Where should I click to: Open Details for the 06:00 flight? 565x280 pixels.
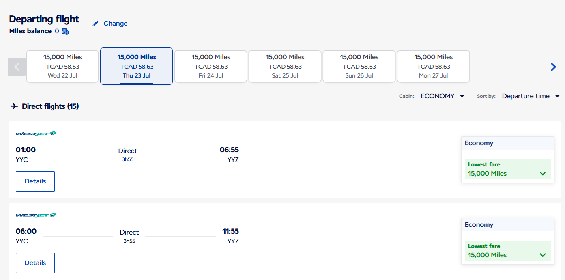pyautogui.click(x=35, y=263)
